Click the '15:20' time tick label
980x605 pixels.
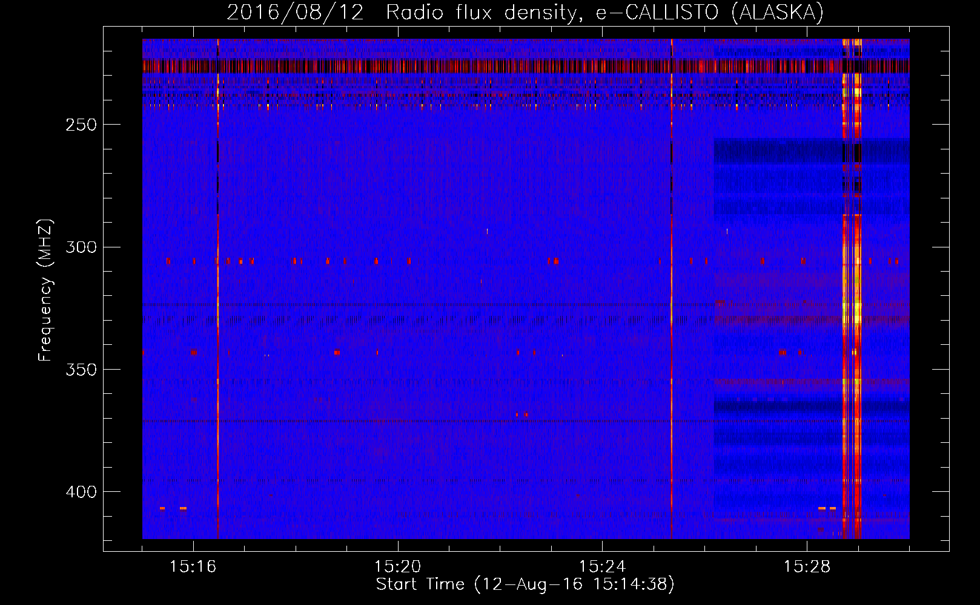click(x=398, y=567)
